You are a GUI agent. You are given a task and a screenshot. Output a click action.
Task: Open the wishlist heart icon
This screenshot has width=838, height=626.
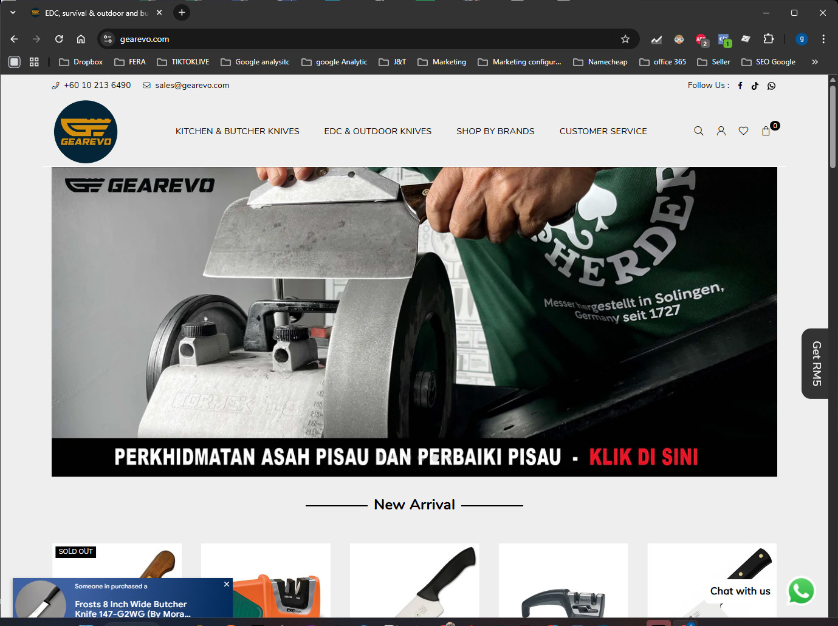[x=743, y=131]
